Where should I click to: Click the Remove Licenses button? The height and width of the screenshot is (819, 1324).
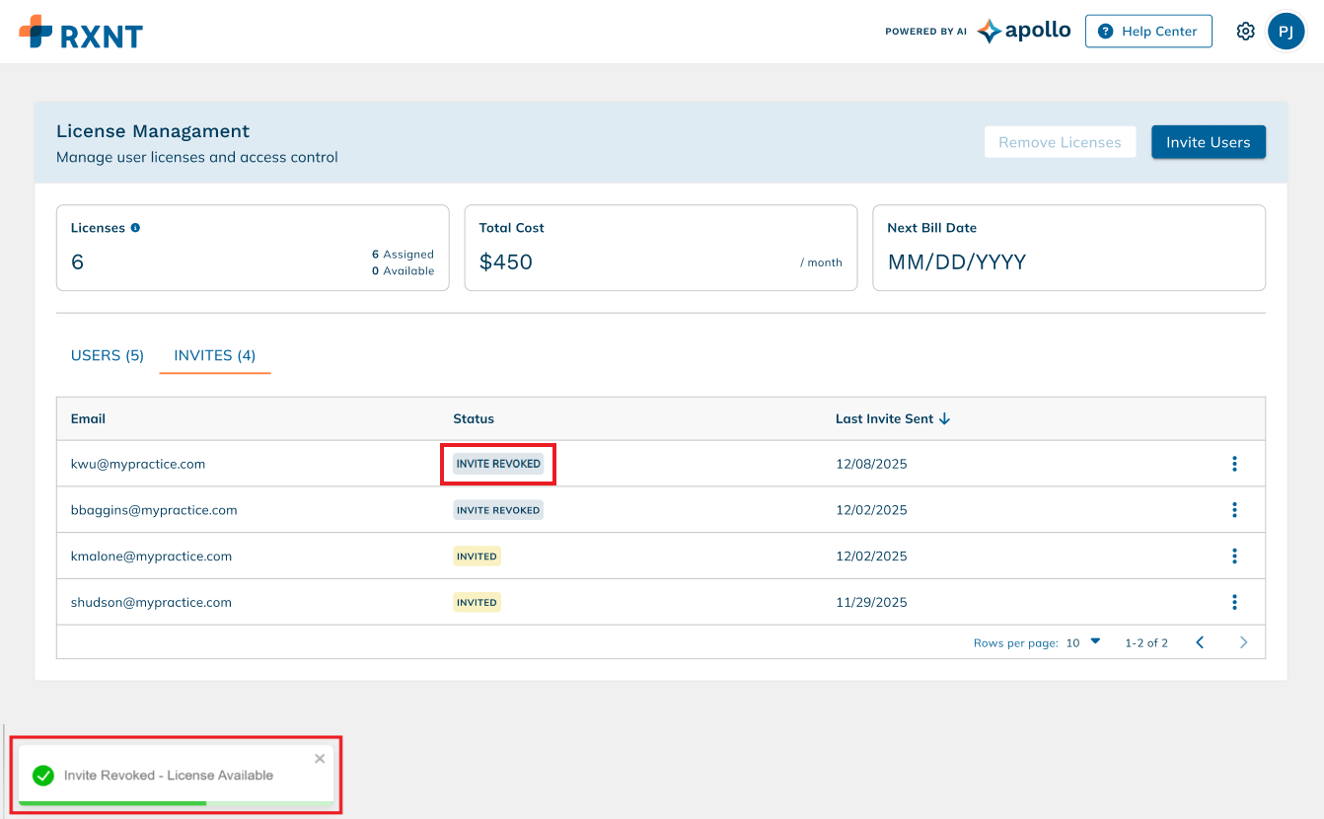pyautogui.click(x=1060, y=142)
